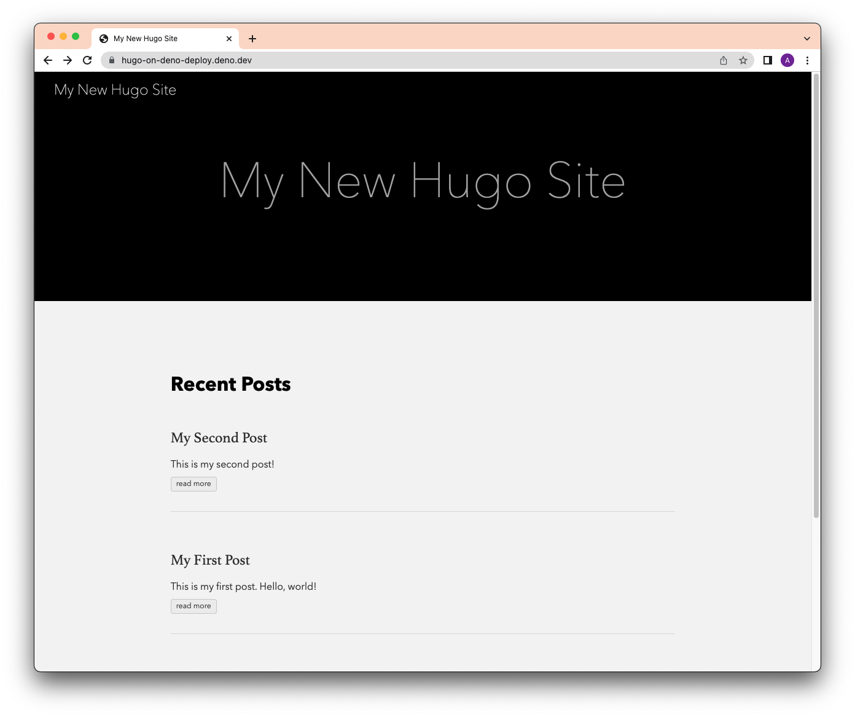Click the My New Hugo Site header link

[115, 90]
